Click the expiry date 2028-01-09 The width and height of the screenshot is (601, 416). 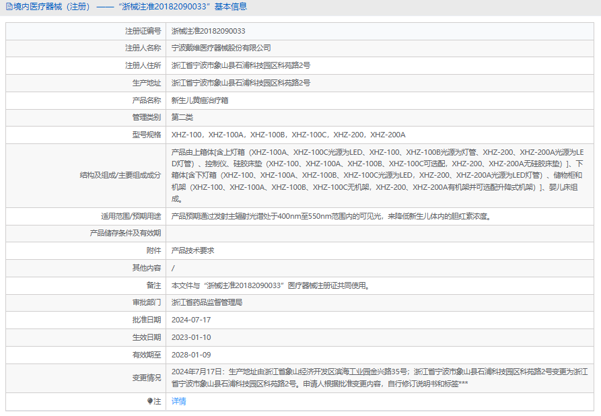coord(191,355)
